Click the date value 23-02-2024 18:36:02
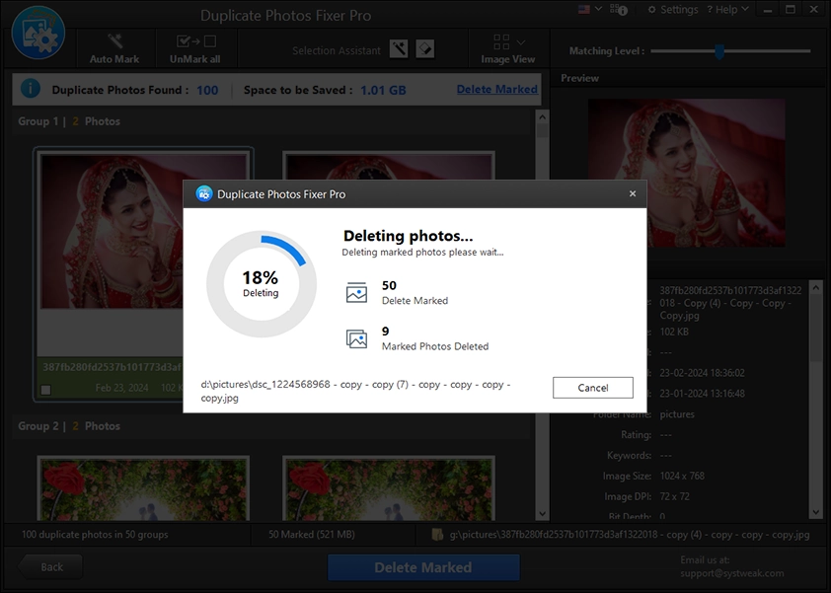The width and height of the screenshot is (831, 593). click(703, 373)
